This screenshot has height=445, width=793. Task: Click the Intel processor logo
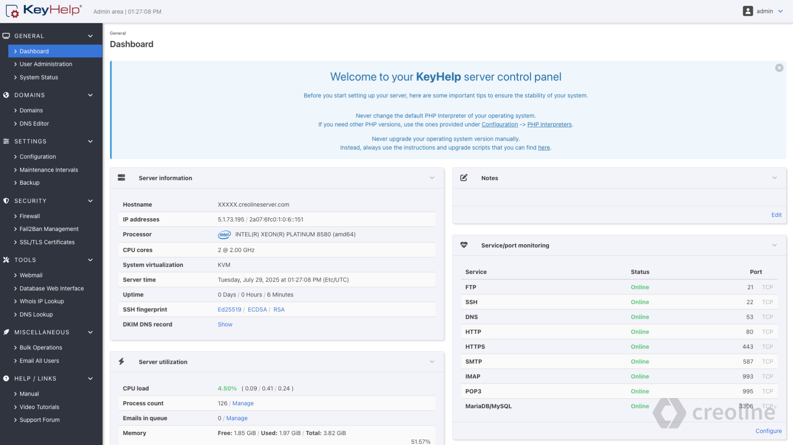tap(224, 235)
